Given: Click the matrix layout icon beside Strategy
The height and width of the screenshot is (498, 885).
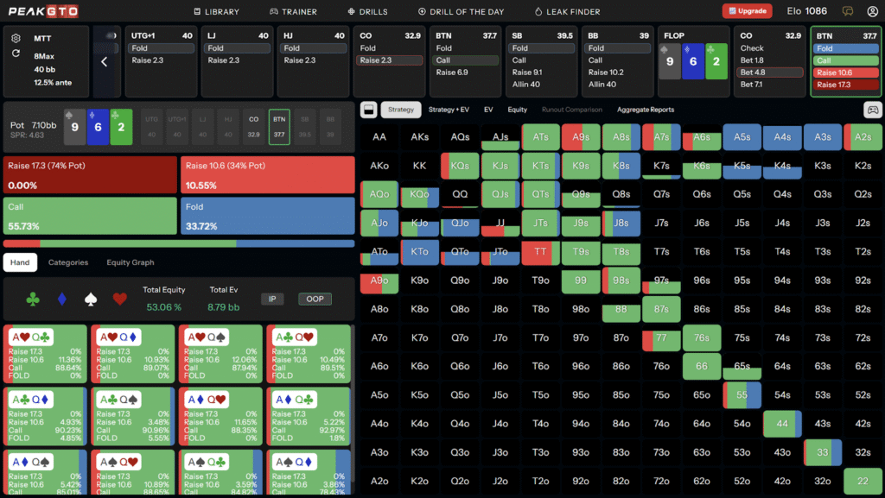Looking at the screenshot, I should pos(367,110).
